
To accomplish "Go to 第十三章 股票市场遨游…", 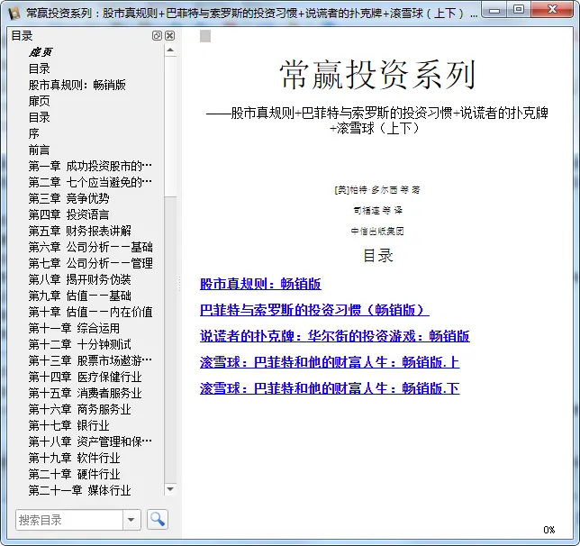I will (x=90, y=360).
